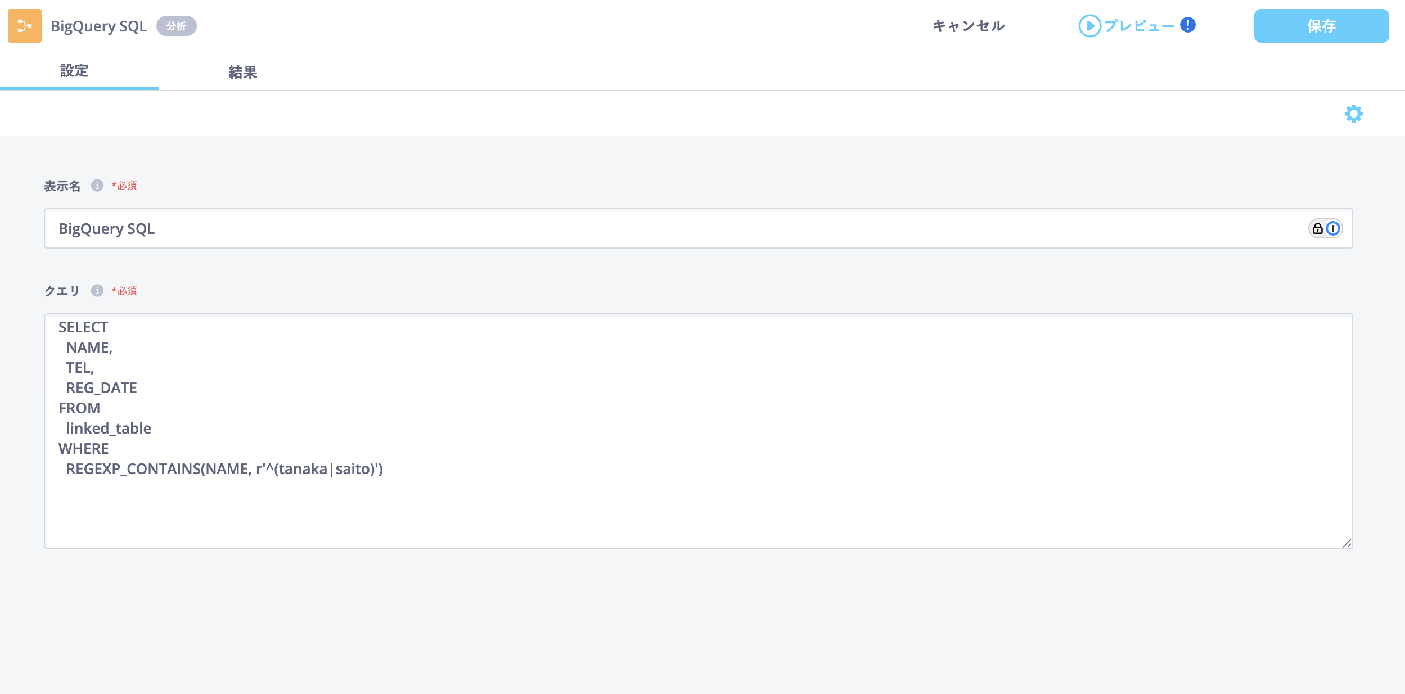Click the クエリ field label
1405x694 pixels.
62,291
